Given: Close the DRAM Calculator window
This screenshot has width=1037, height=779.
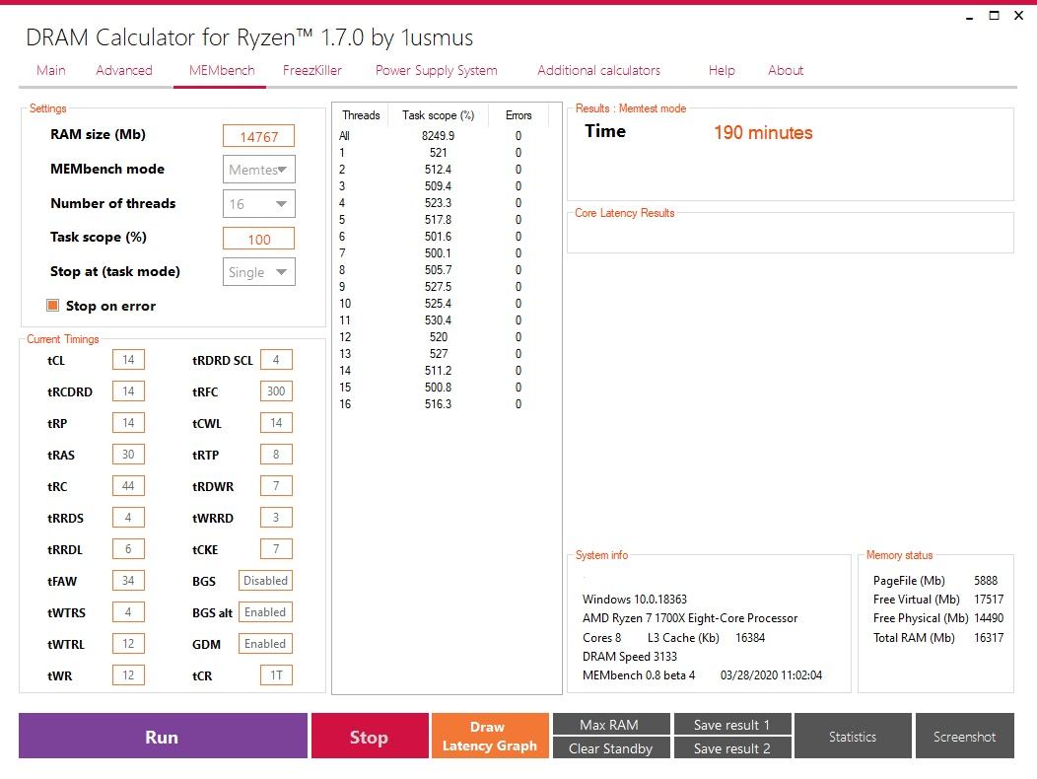Looking at the screenshot, I should [x=1018, y=15].
